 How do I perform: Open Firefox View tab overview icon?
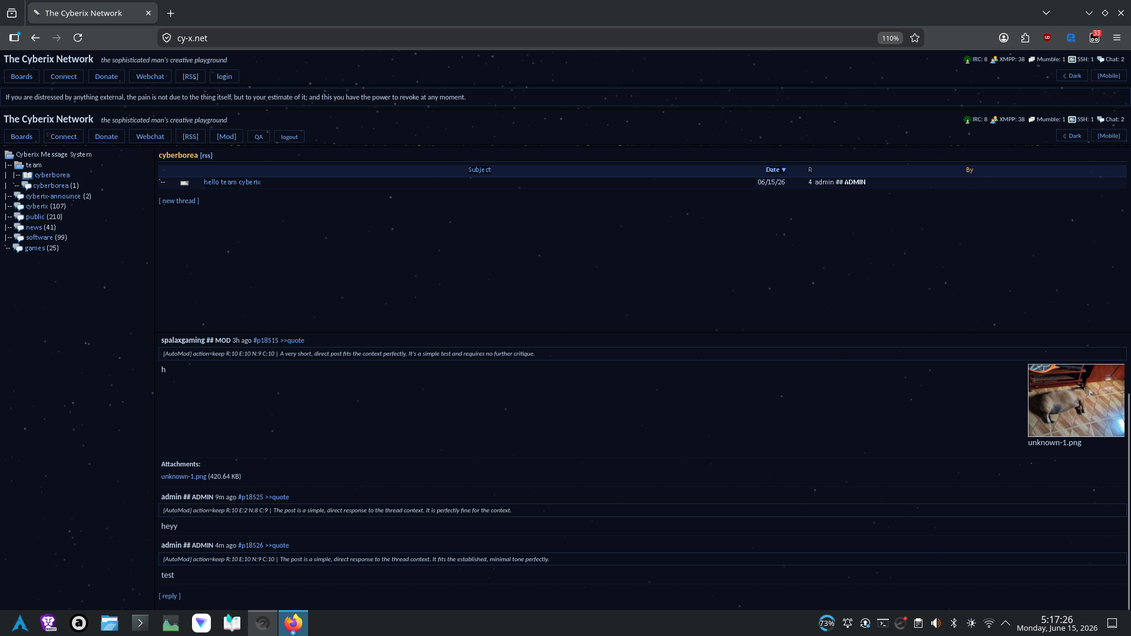12,13
